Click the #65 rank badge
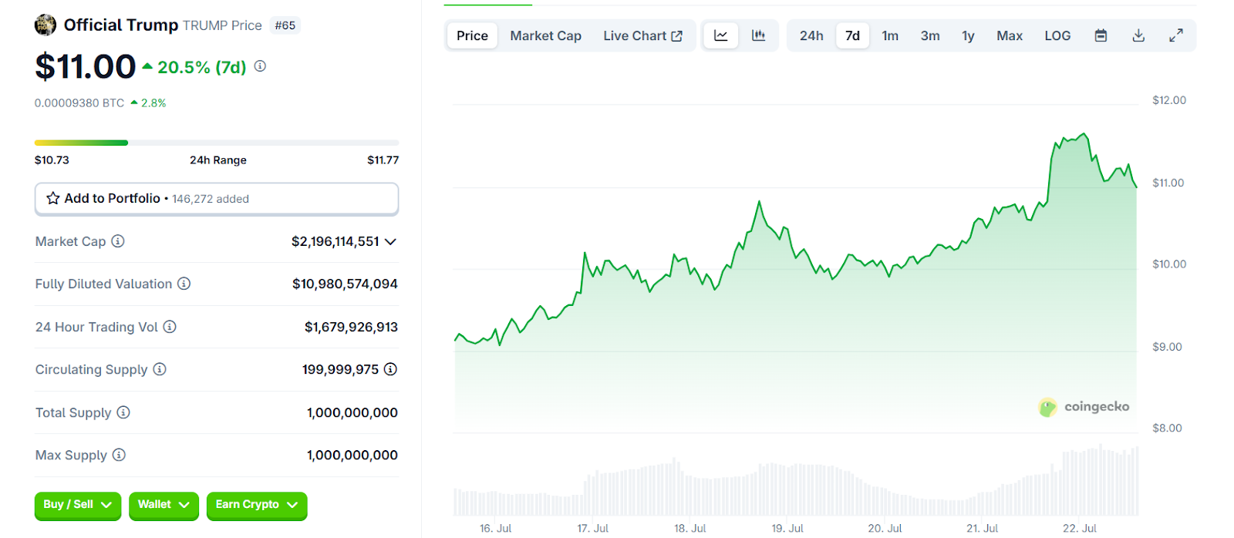This screenshot has height=538, width=1234. click(x=285, y=25)
